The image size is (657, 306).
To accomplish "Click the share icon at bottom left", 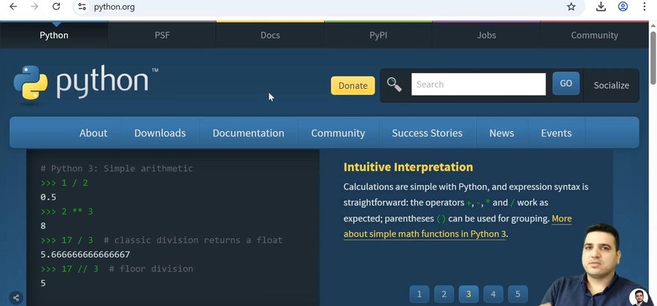I will coord(16,298).
